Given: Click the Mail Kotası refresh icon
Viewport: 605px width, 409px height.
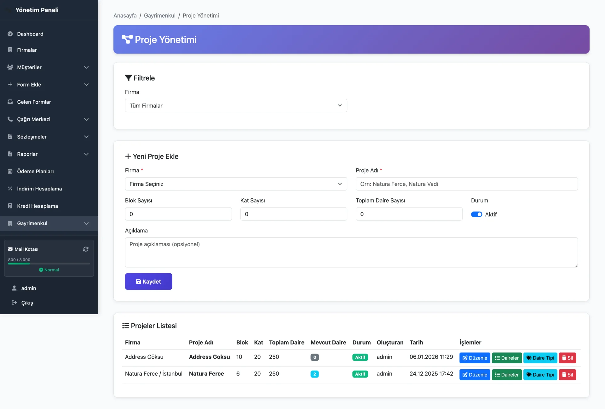Looking at the screenshot, I should pos(86,249).
